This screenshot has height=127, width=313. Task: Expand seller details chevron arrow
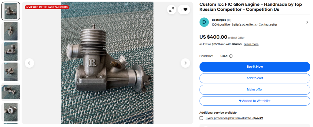click(307, 22)
